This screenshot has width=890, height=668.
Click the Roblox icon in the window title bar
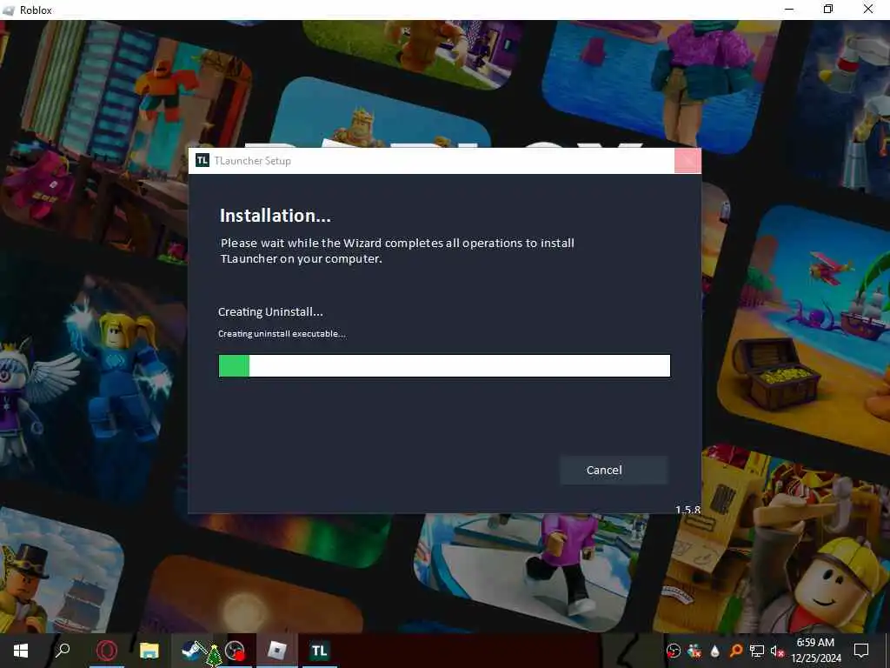click(9, 10)
